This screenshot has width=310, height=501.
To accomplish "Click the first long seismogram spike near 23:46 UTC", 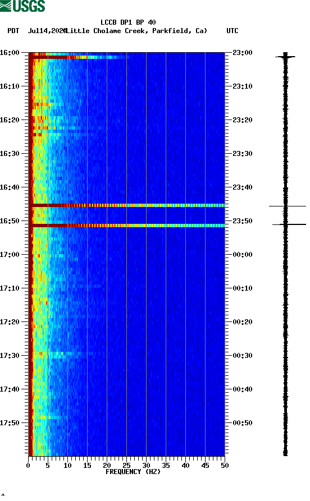I will tap(288, 206).
